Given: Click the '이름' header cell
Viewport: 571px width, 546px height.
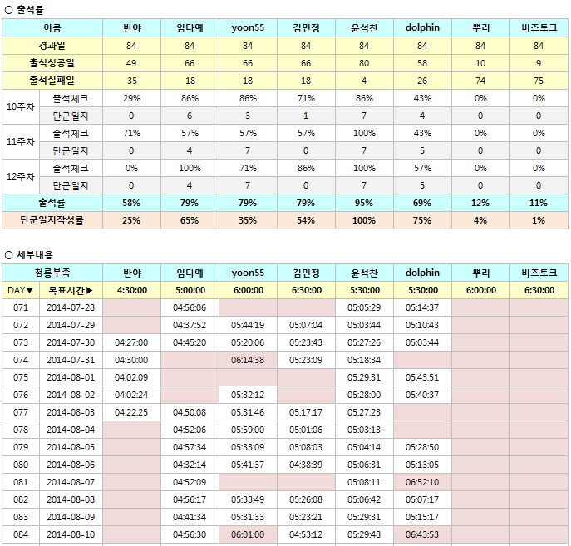Looking at the screenshot, I should pyautogui.click(x=52, y=28).
